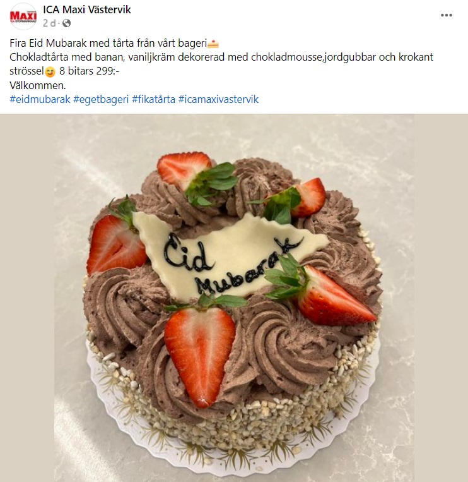
Task: Follow the #egetbageri hashtag
Action: pyautogui.click(x=101, y=99)
